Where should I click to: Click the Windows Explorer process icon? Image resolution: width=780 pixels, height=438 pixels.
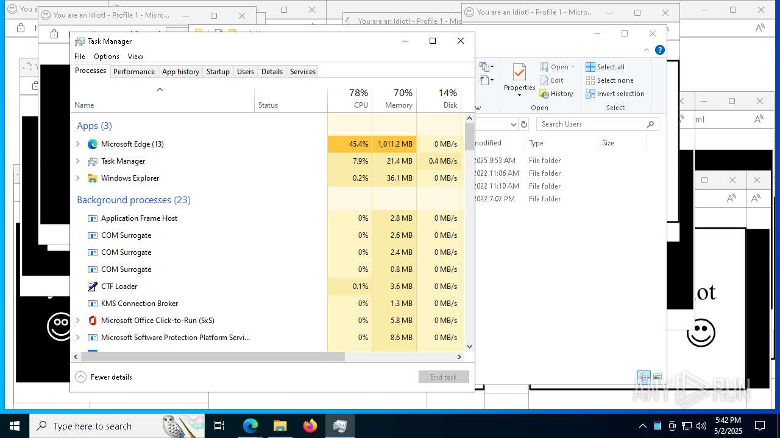[x=93, y=178]
